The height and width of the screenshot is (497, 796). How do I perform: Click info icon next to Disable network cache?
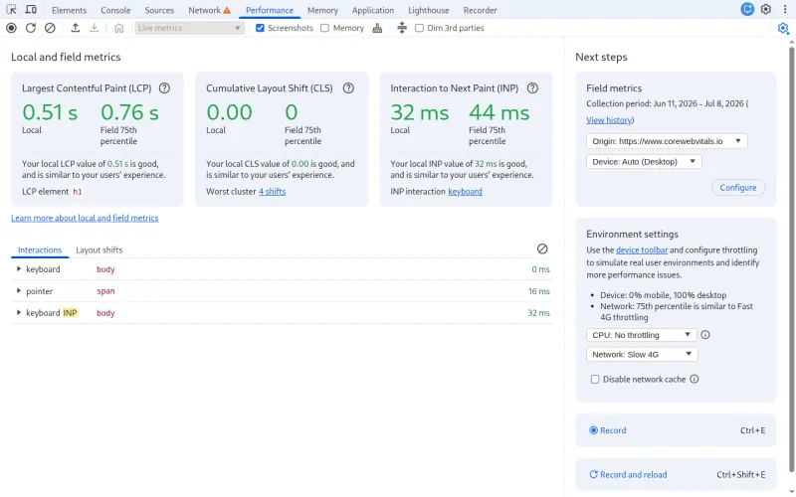click(x=694, y=379)
